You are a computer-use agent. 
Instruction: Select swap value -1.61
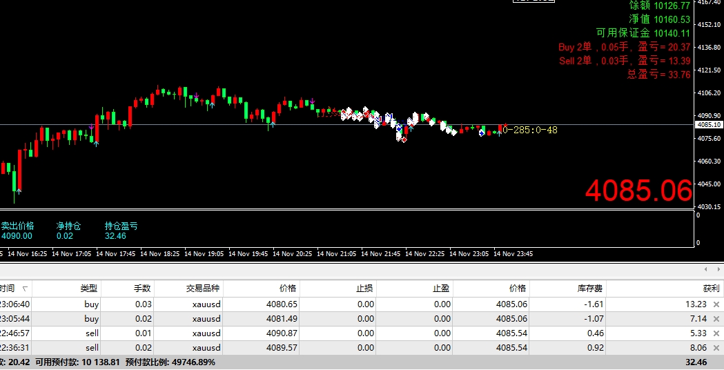coord(595,304)
